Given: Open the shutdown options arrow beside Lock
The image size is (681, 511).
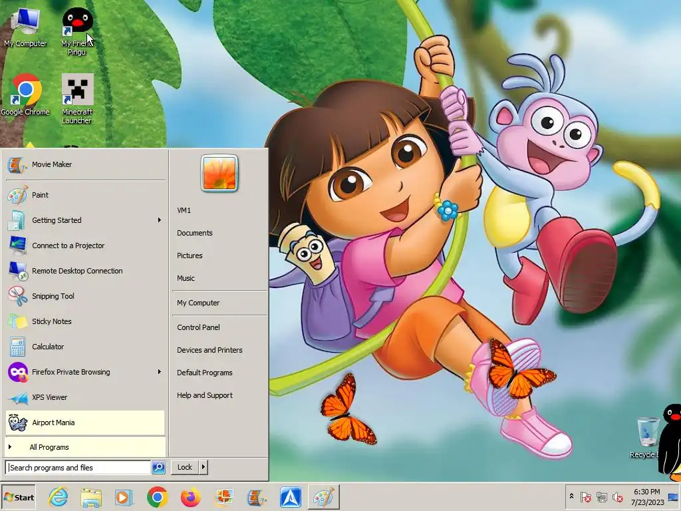Looking at the screenshot, I should 204,467.
